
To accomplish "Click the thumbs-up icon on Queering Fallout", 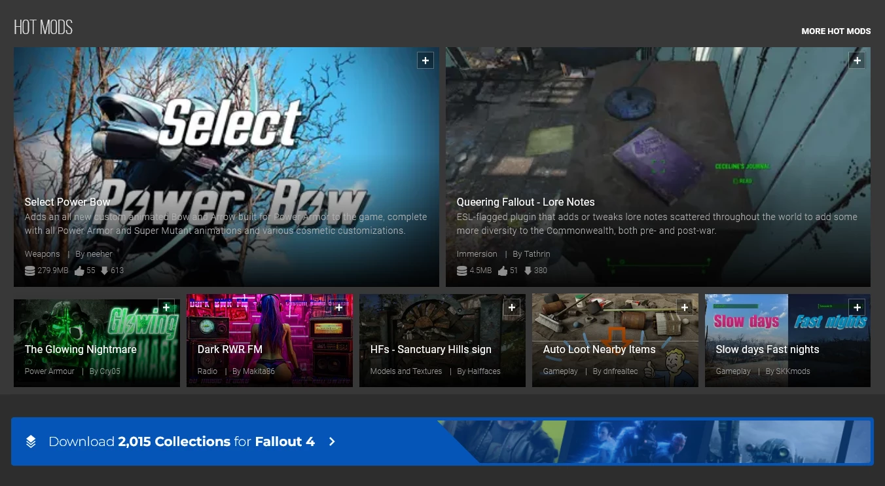I will click(503, 271).
